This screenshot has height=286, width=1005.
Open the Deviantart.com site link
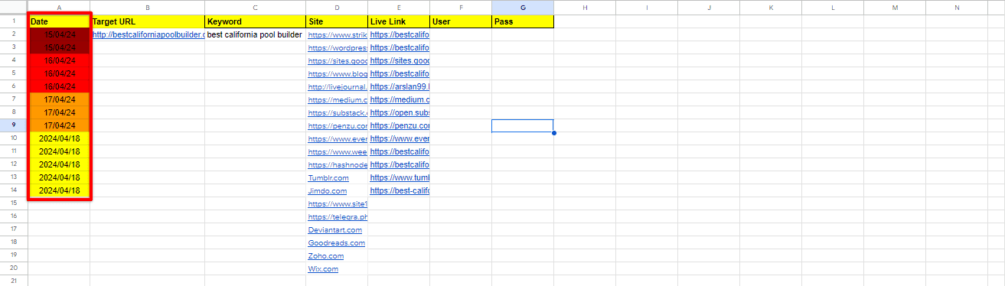(x=335, y=230)
